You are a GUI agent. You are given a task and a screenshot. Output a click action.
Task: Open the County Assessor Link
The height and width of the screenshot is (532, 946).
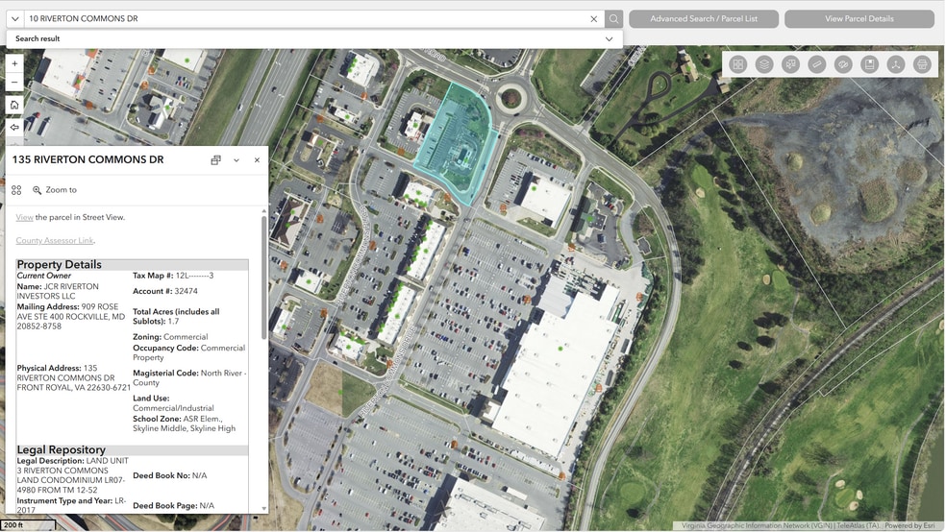tap(55, 240)
